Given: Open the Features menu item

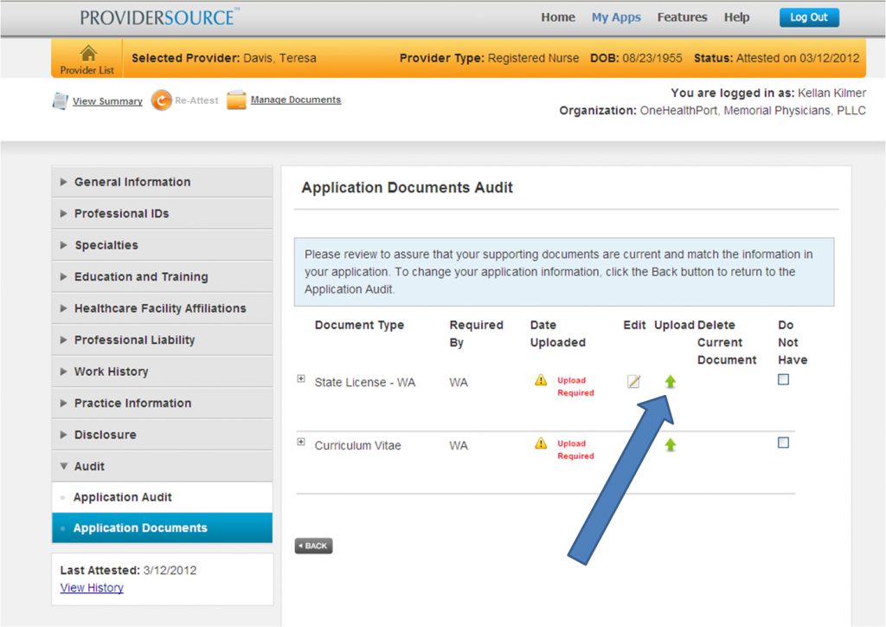Looking at the screenshot, I should [x=682, y=17].
